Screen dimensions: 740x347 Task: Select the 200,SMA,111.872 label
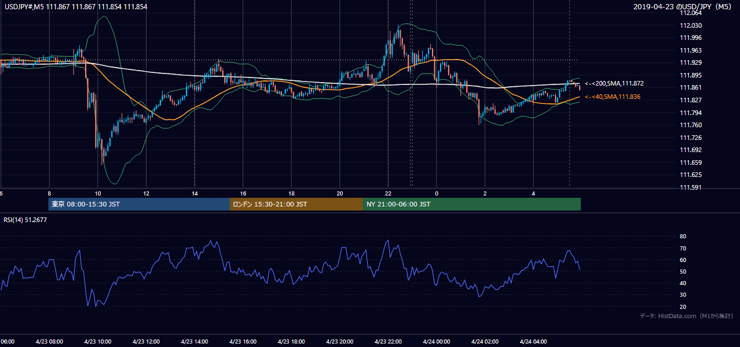tap(613, 84)
